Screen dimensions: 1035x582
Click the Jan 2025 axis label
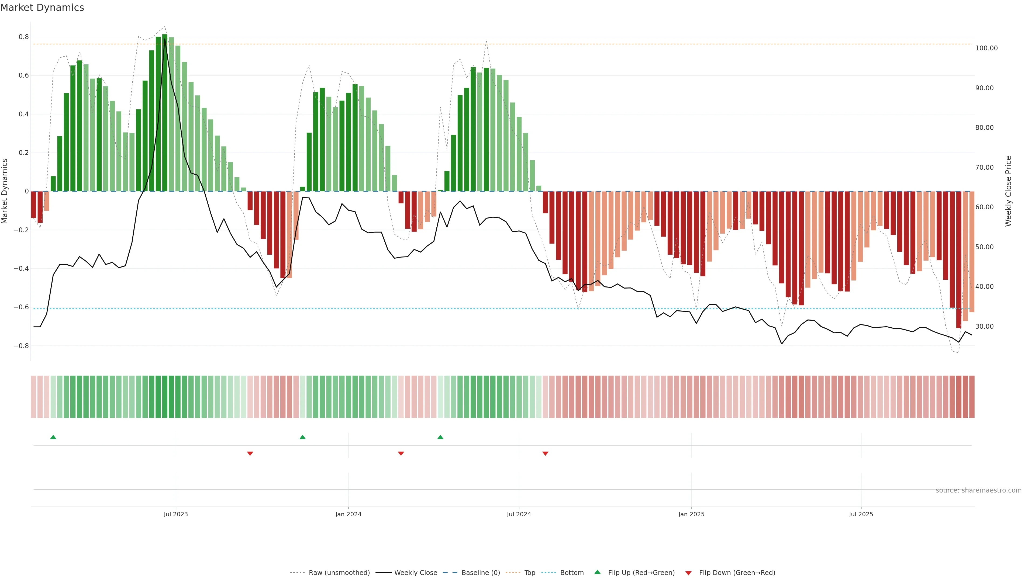point(691,514)
